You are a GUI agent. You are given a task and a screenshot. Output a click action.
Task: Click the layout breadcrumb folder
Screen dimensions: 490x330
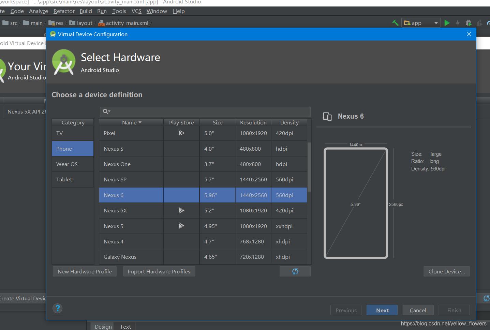(x=81, y=23)
